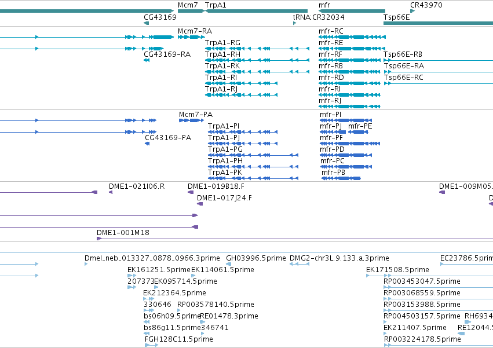Select EST DMG2-chr3L.9.133.a.3prime
Viewport: 493px width, 348px height.
tap(339, 258)
